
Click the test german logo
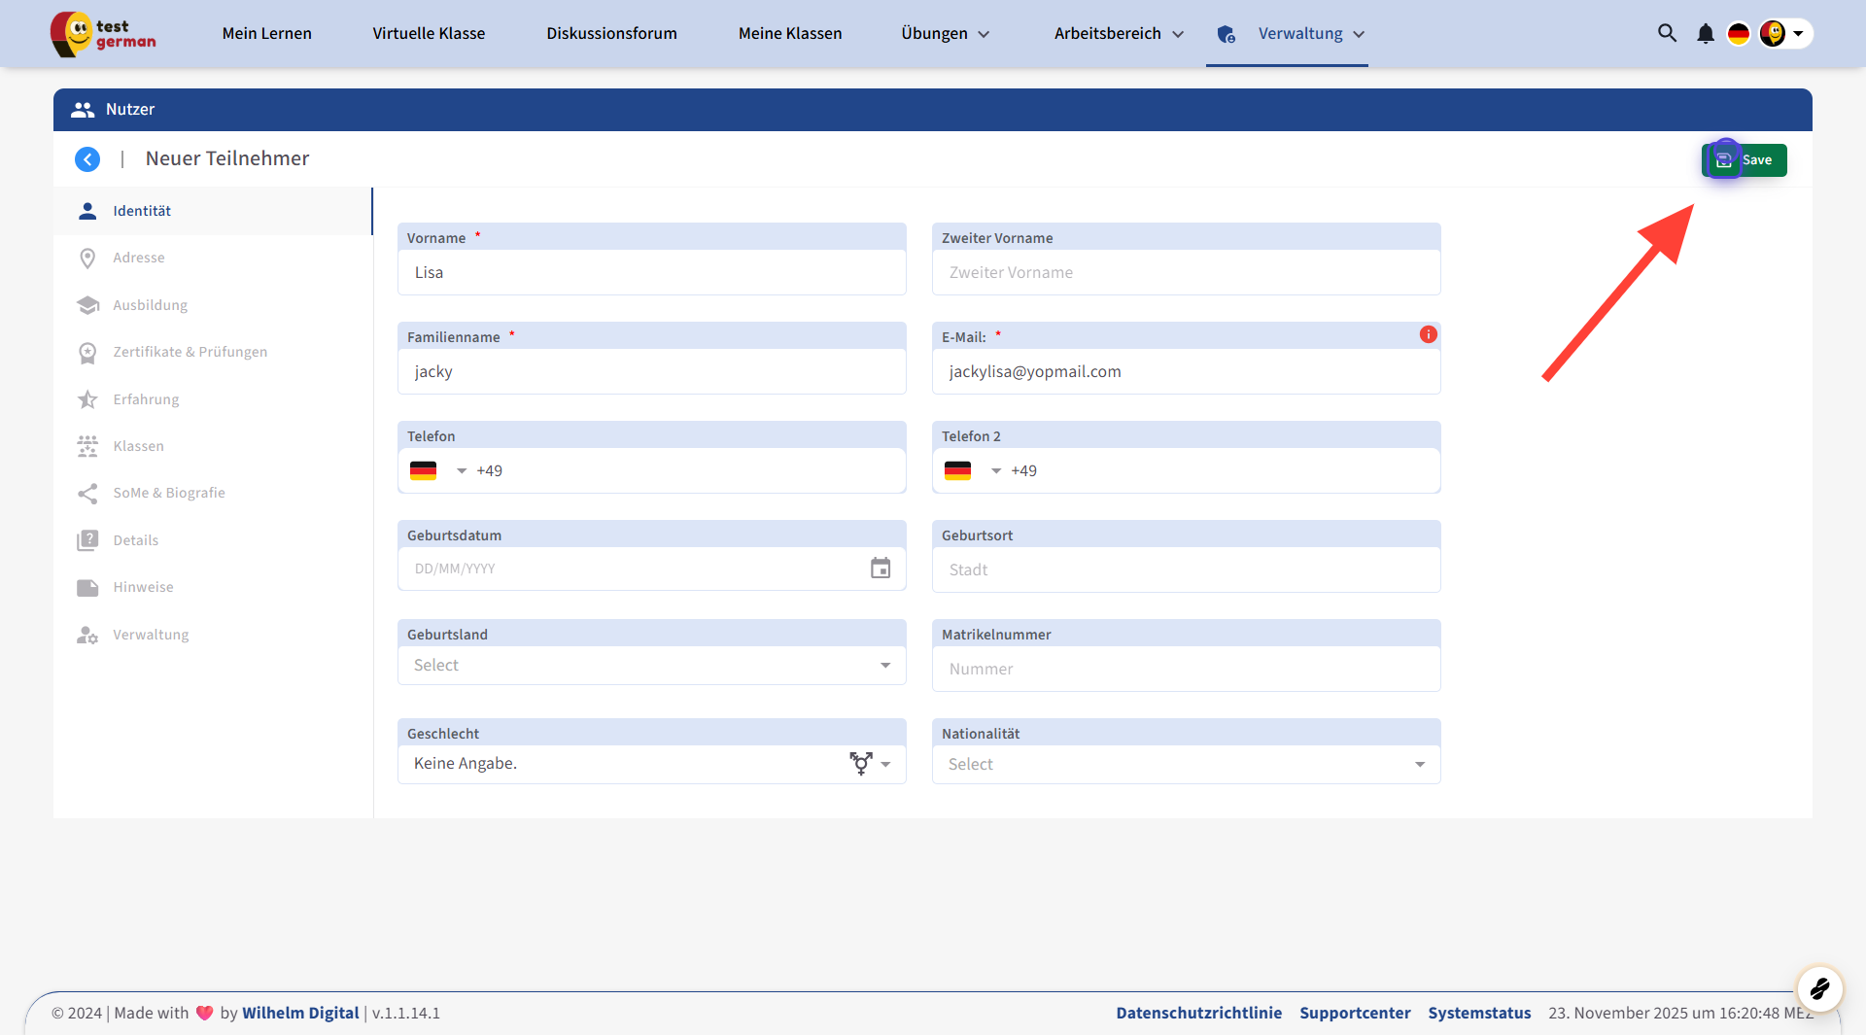point(103,34)
